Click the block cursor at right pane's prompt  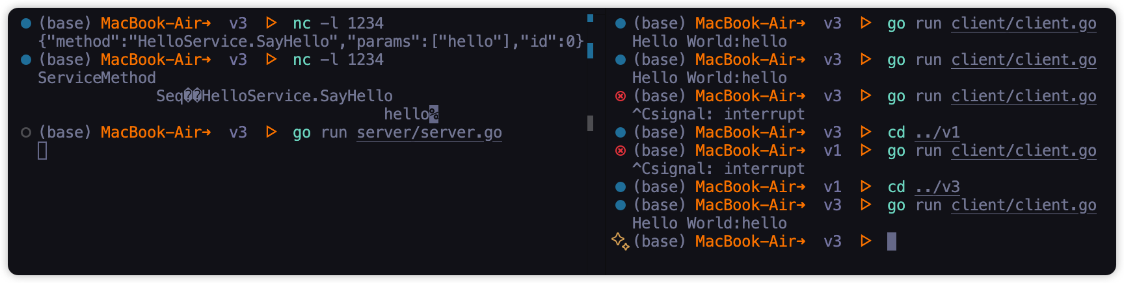pyautogui.click(x=892, y=241)
